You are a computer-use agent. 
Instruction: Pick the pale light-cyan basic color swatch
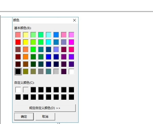click(49, 35)
